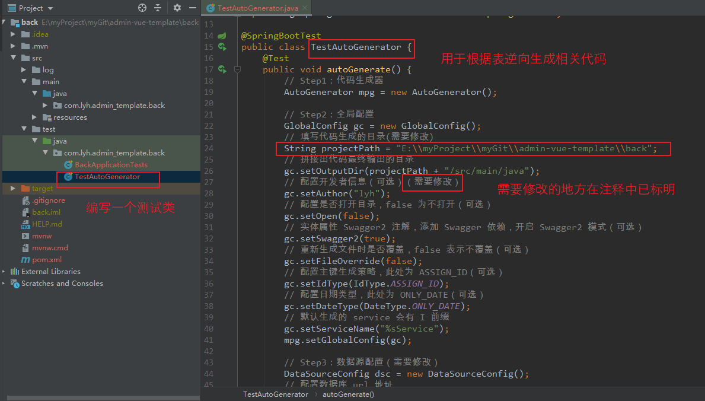Open the Project view dropdown
The width and height of the screenshot is (705, 401).
pos(50,8)
